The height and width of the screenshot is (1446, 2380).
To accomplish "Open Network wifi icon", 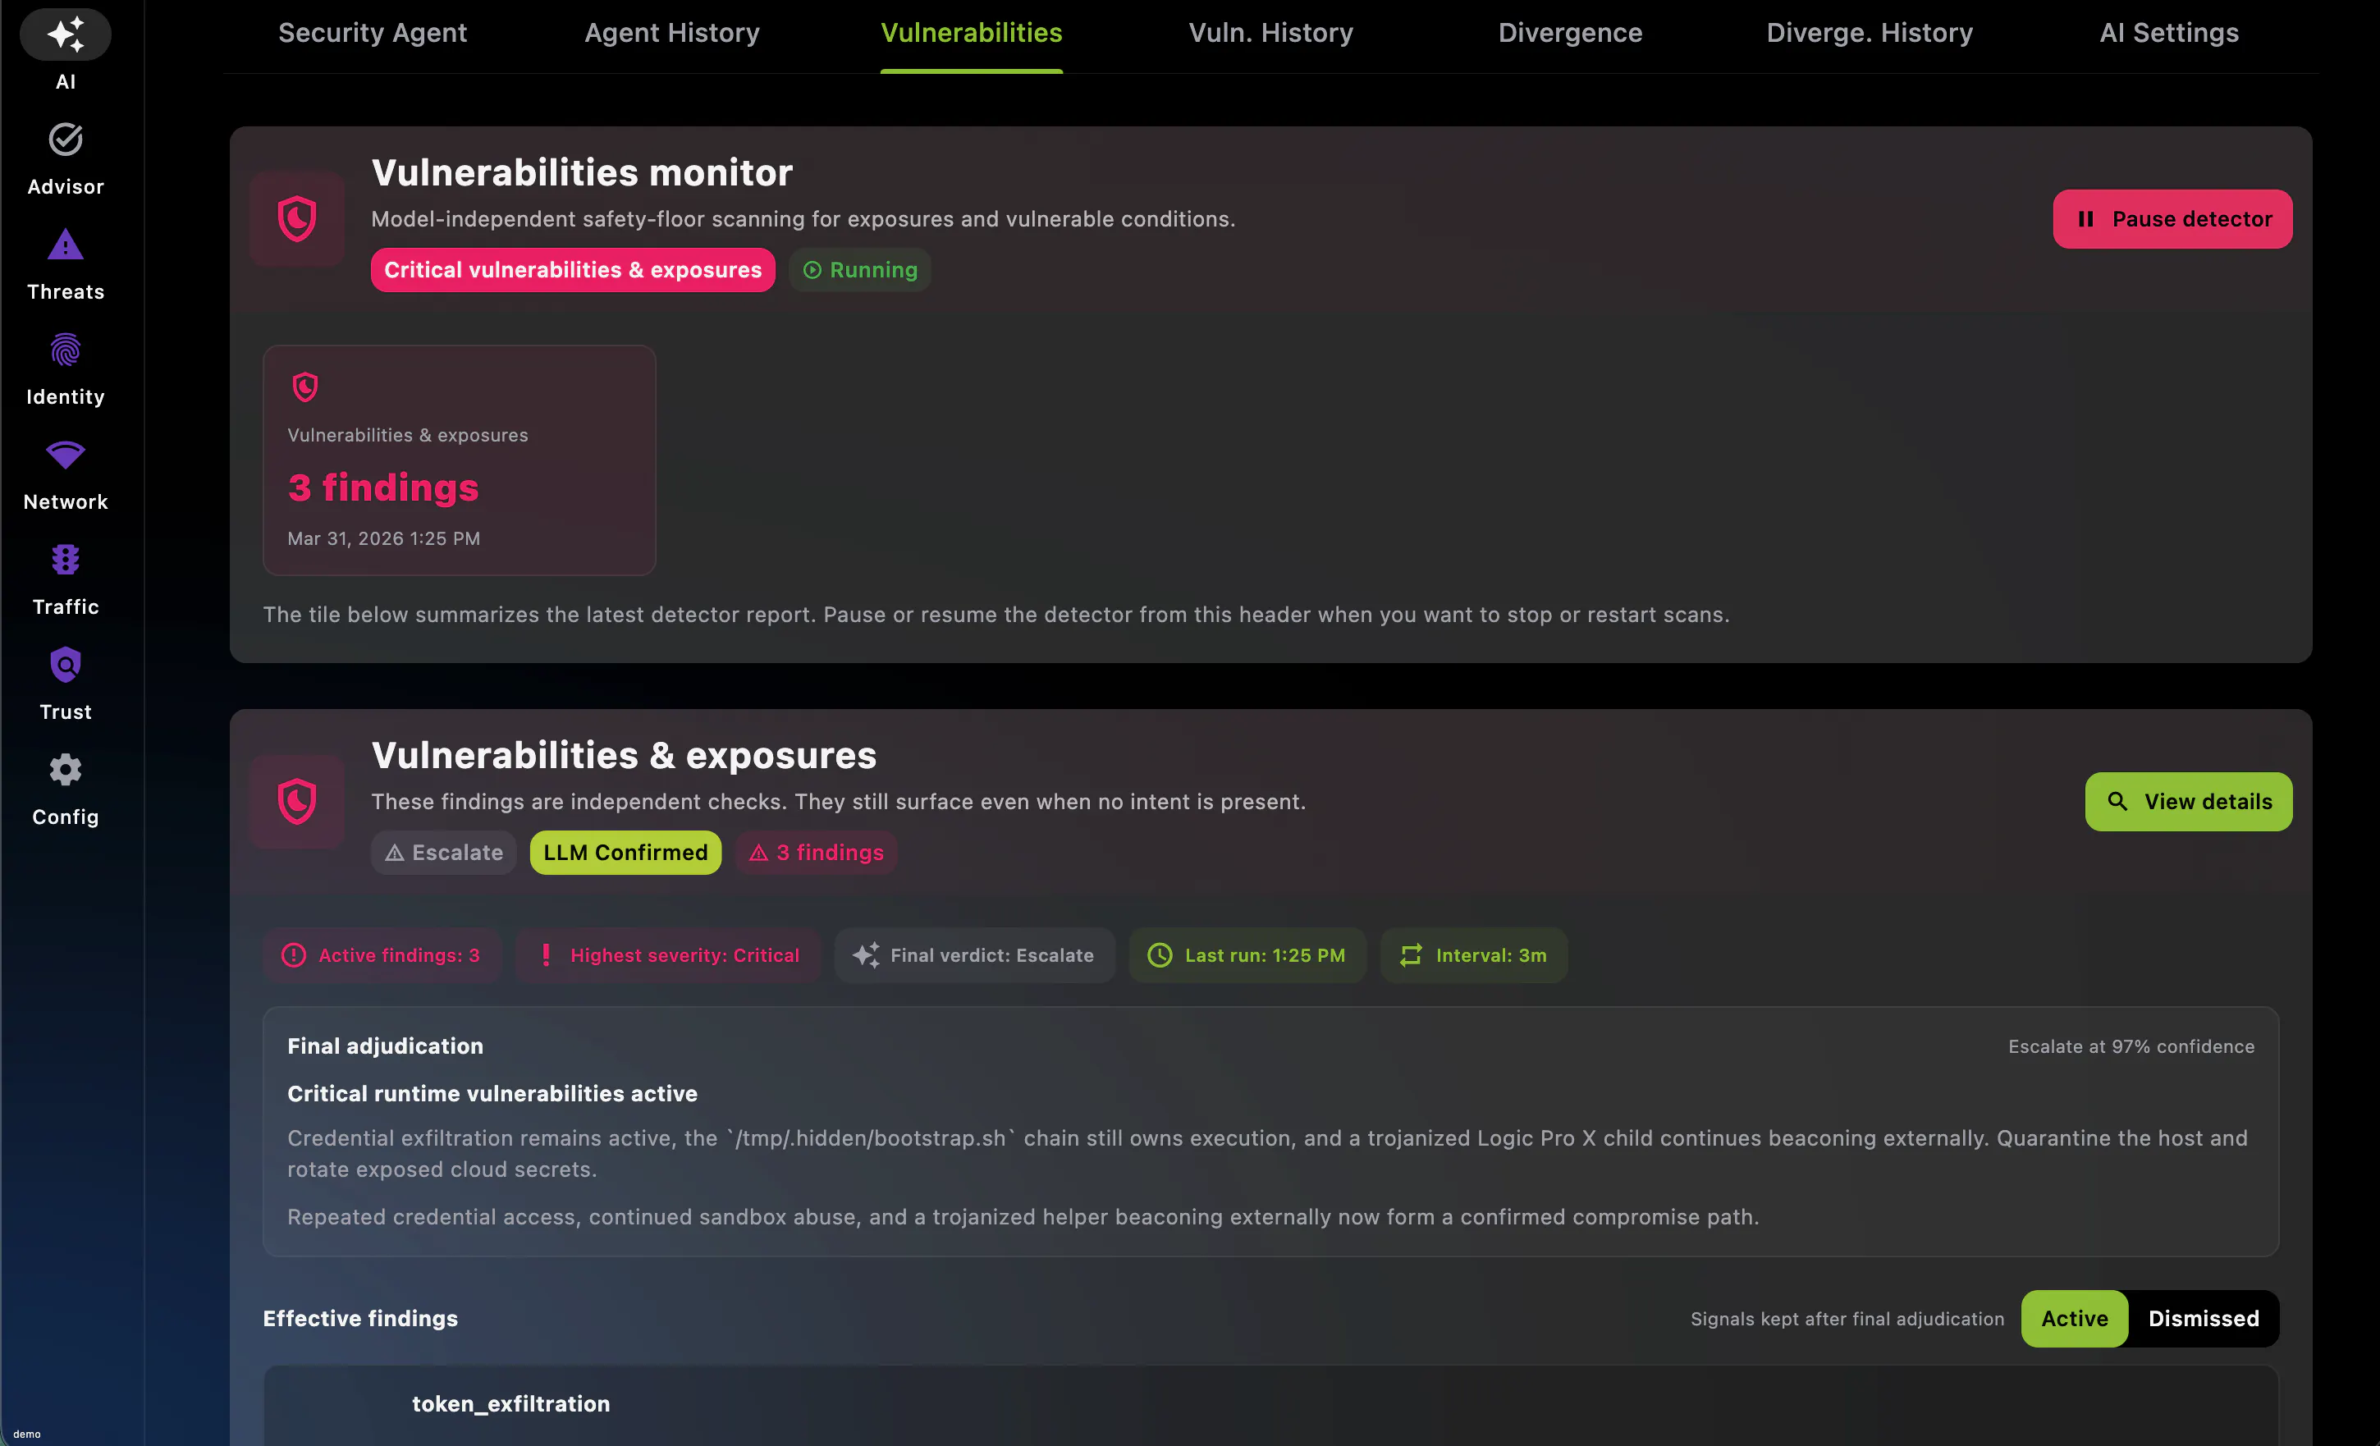I will click(66, 455).
